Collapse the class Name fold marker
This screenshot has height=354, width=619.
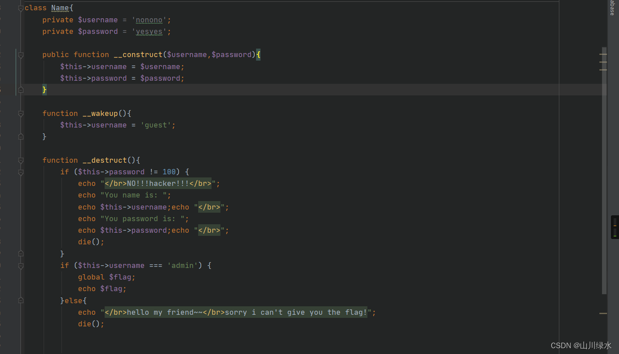pos(20,8)
